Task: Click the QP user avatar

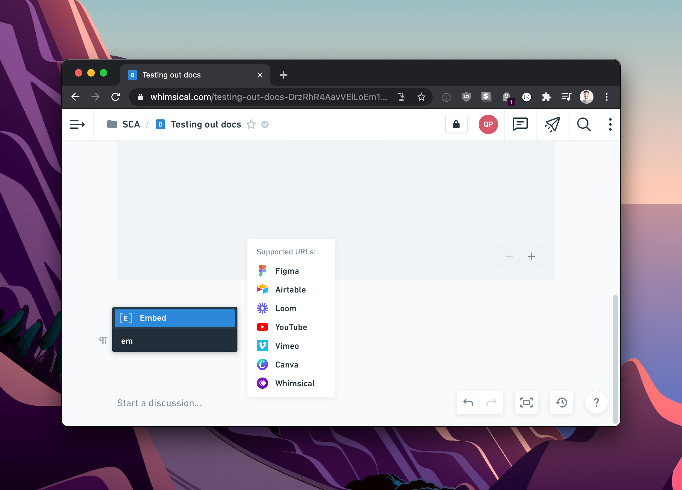Action: [488, 124]
